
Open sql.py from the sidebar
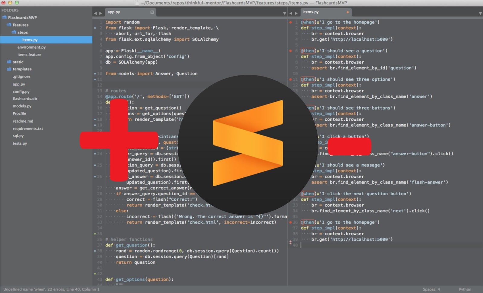coord(18,136)
